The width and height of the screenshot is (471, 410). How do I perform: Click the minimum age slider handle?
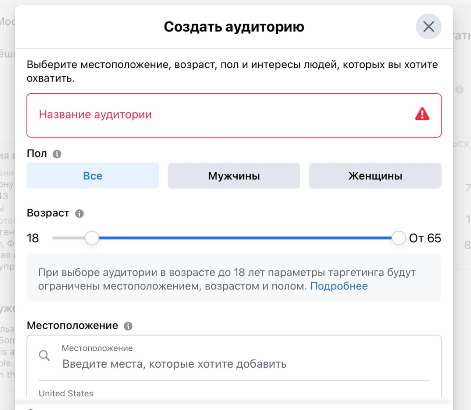[x=92, y=238]
